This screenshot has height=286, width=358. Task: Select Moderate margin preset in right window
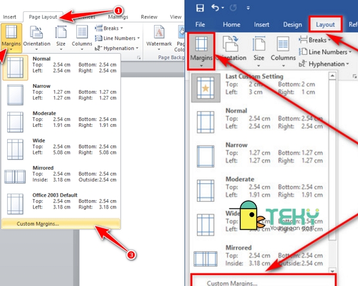coord(259,191)
